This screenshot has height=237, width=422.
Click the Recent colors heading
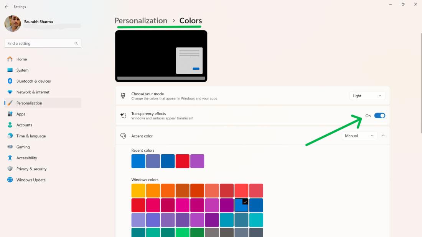143,150
